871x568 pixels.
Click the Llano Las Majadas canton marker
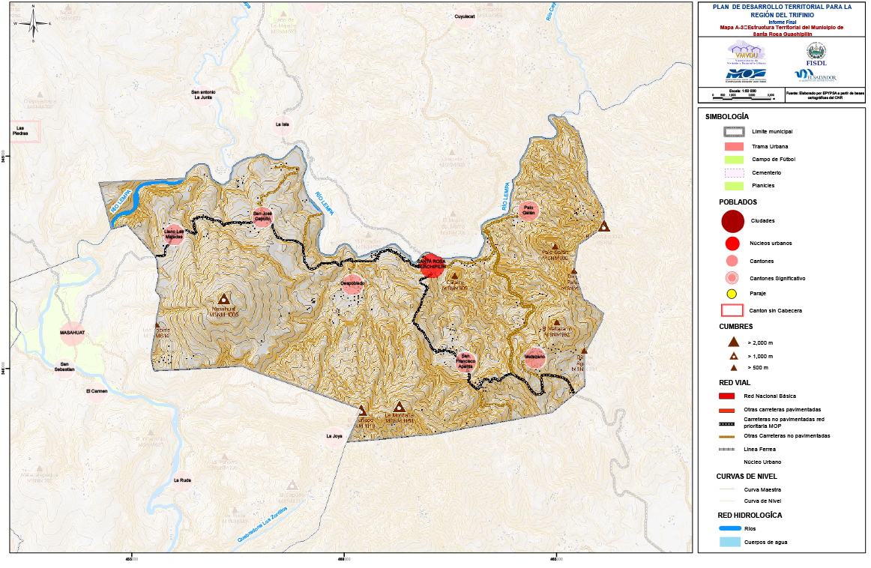click(174, 234)
